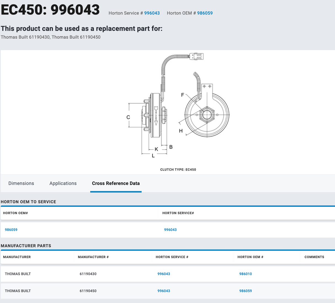Click the EC450 clutch side-view drawing

pos(155,116)
